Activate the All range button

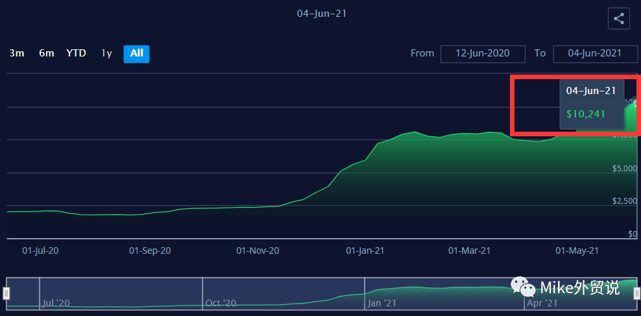click(136, 54)
